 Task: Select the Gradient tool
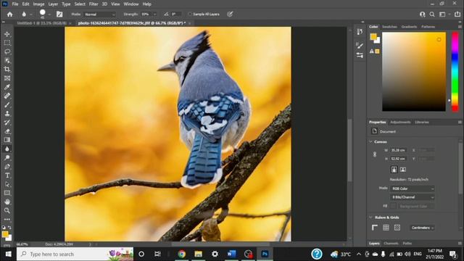pyautogui.click(x=7, y=140)
